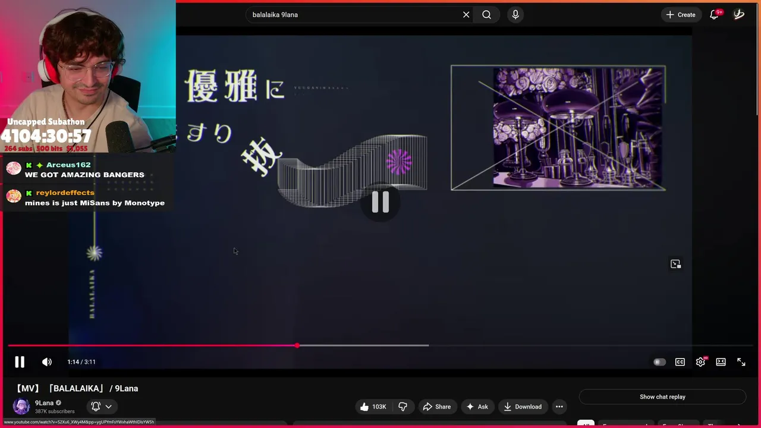The width and height of the screenshot is (761, 428).
Task: Open the 9Lana channel avatar
Action: pos(21,407)
